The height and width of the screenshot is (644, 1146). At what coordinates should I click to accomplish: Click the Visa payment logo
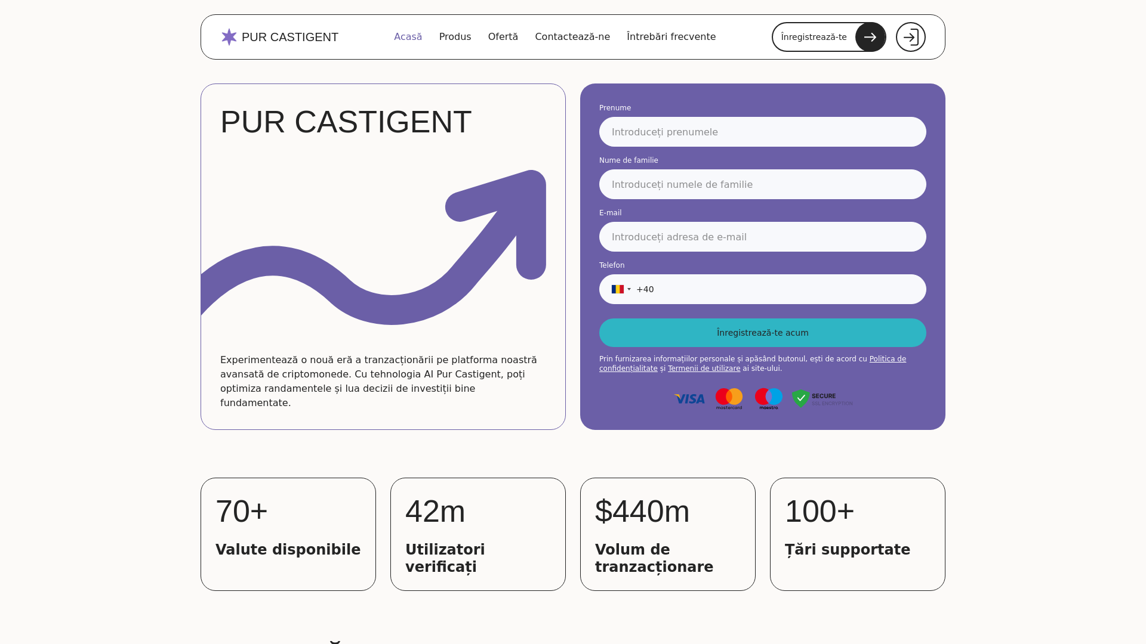pos(689,399)
